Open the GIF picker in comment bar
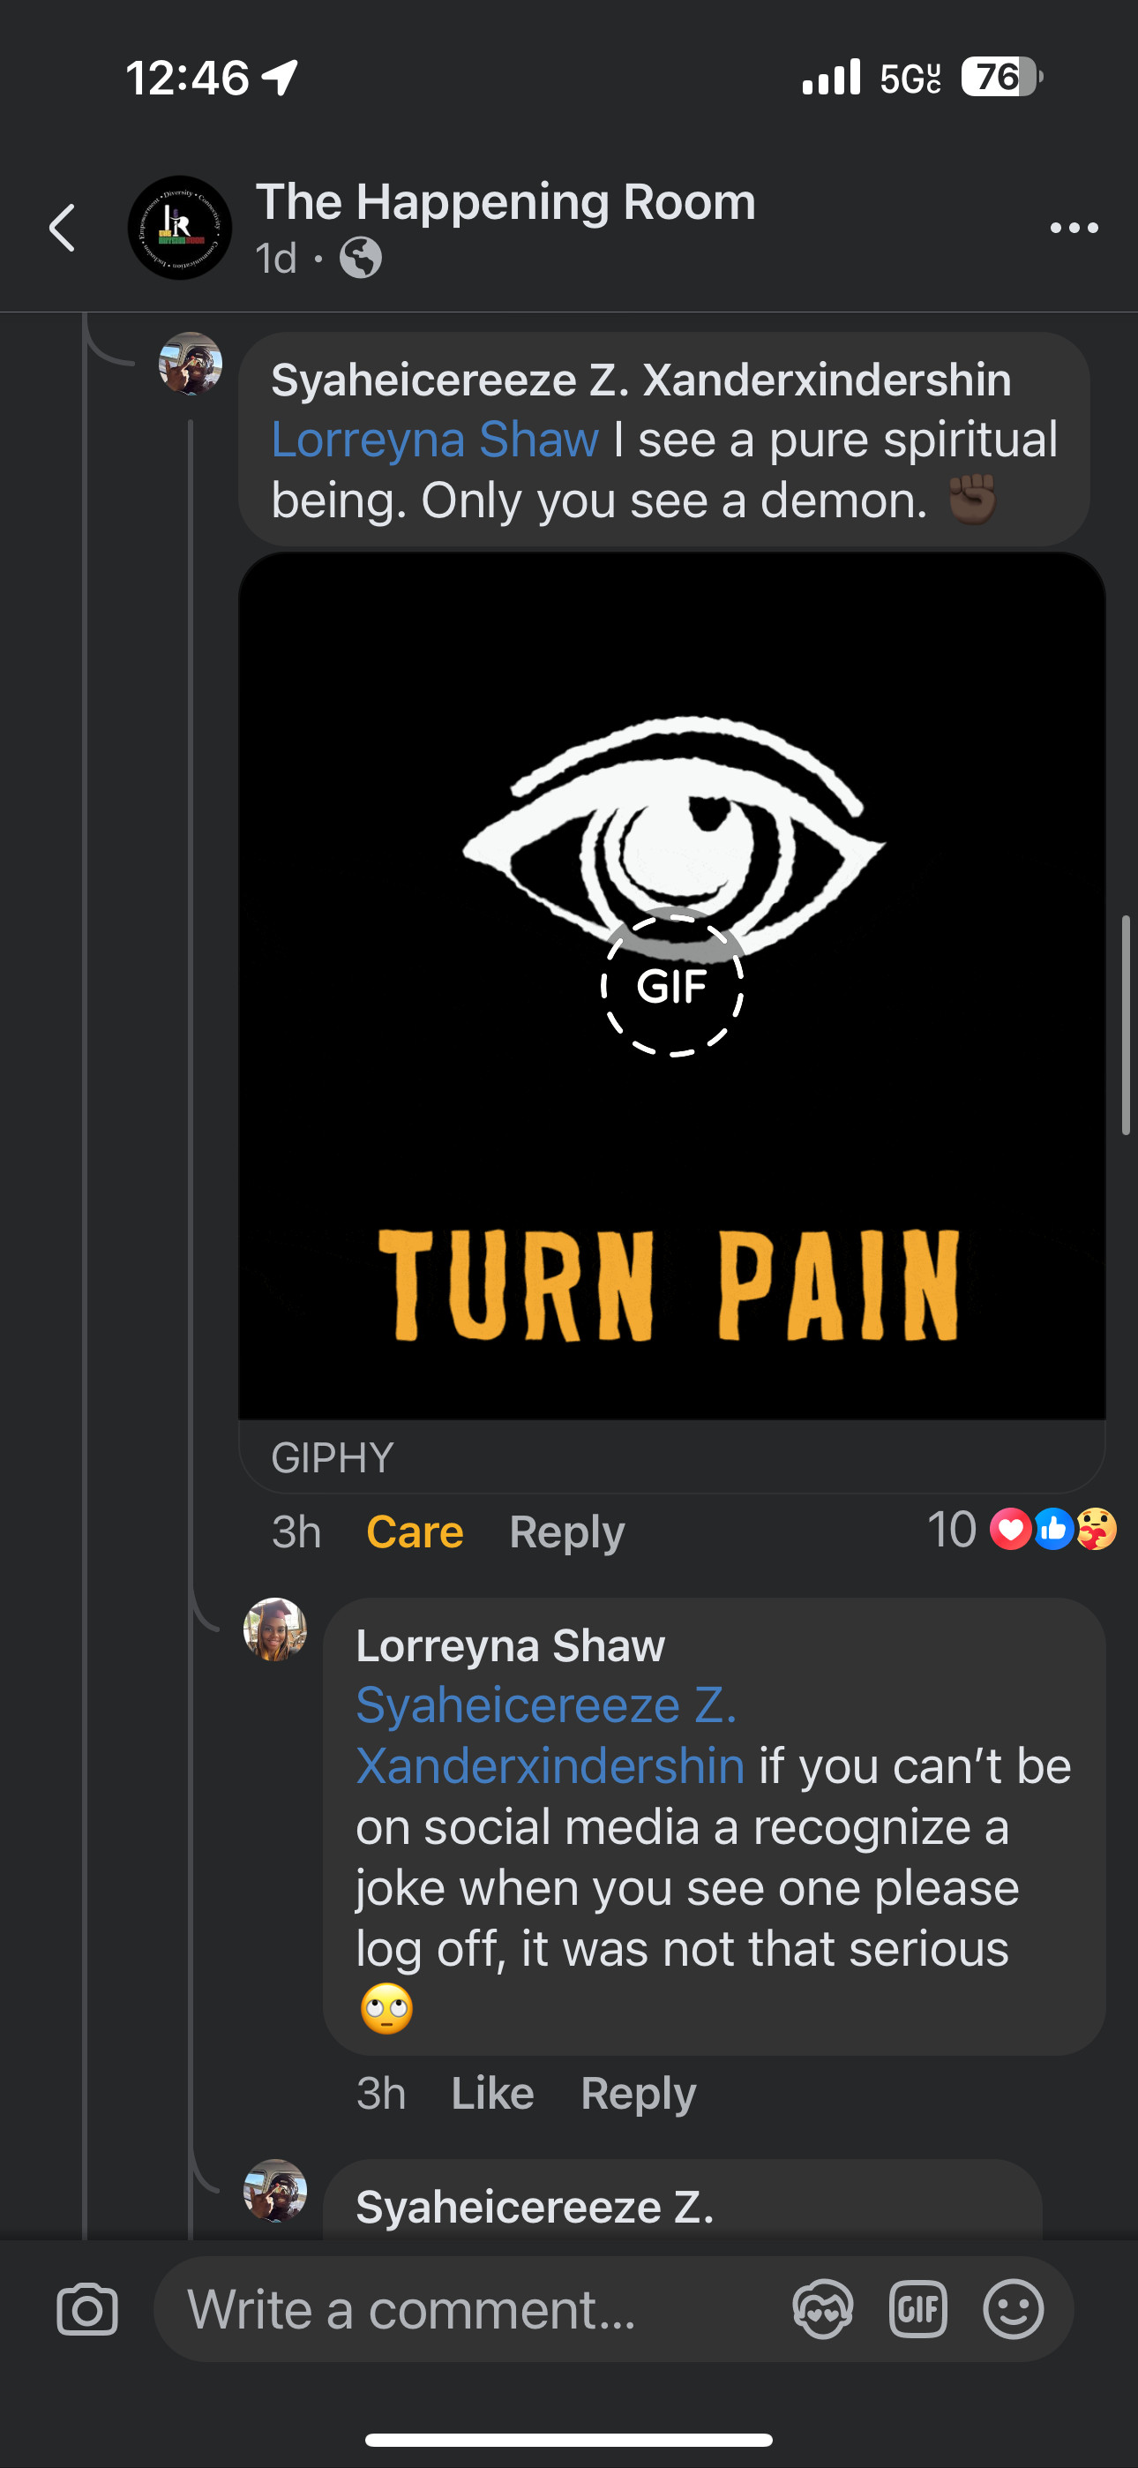The height and width of the screenshot is (2468, 1138). coord(917,2309)
